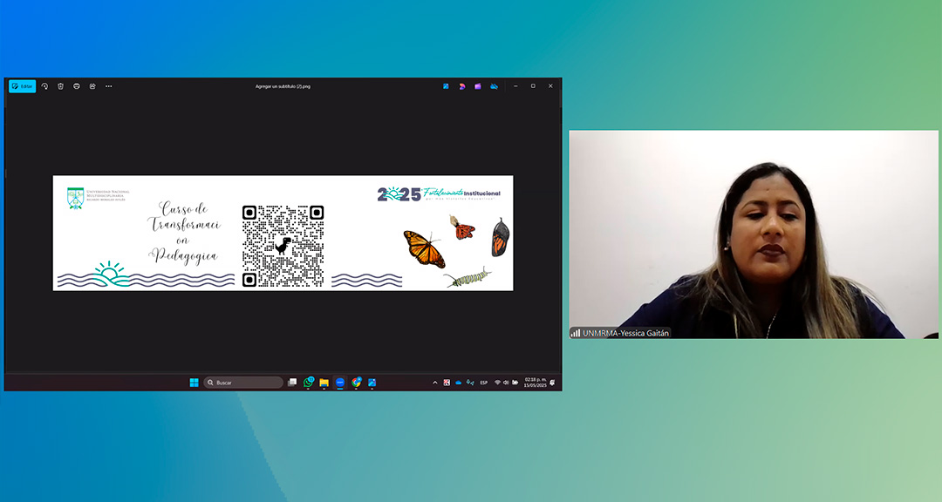Screen dimensions: 942x502
Task: Close the Photos window
Action: (550, 86)
